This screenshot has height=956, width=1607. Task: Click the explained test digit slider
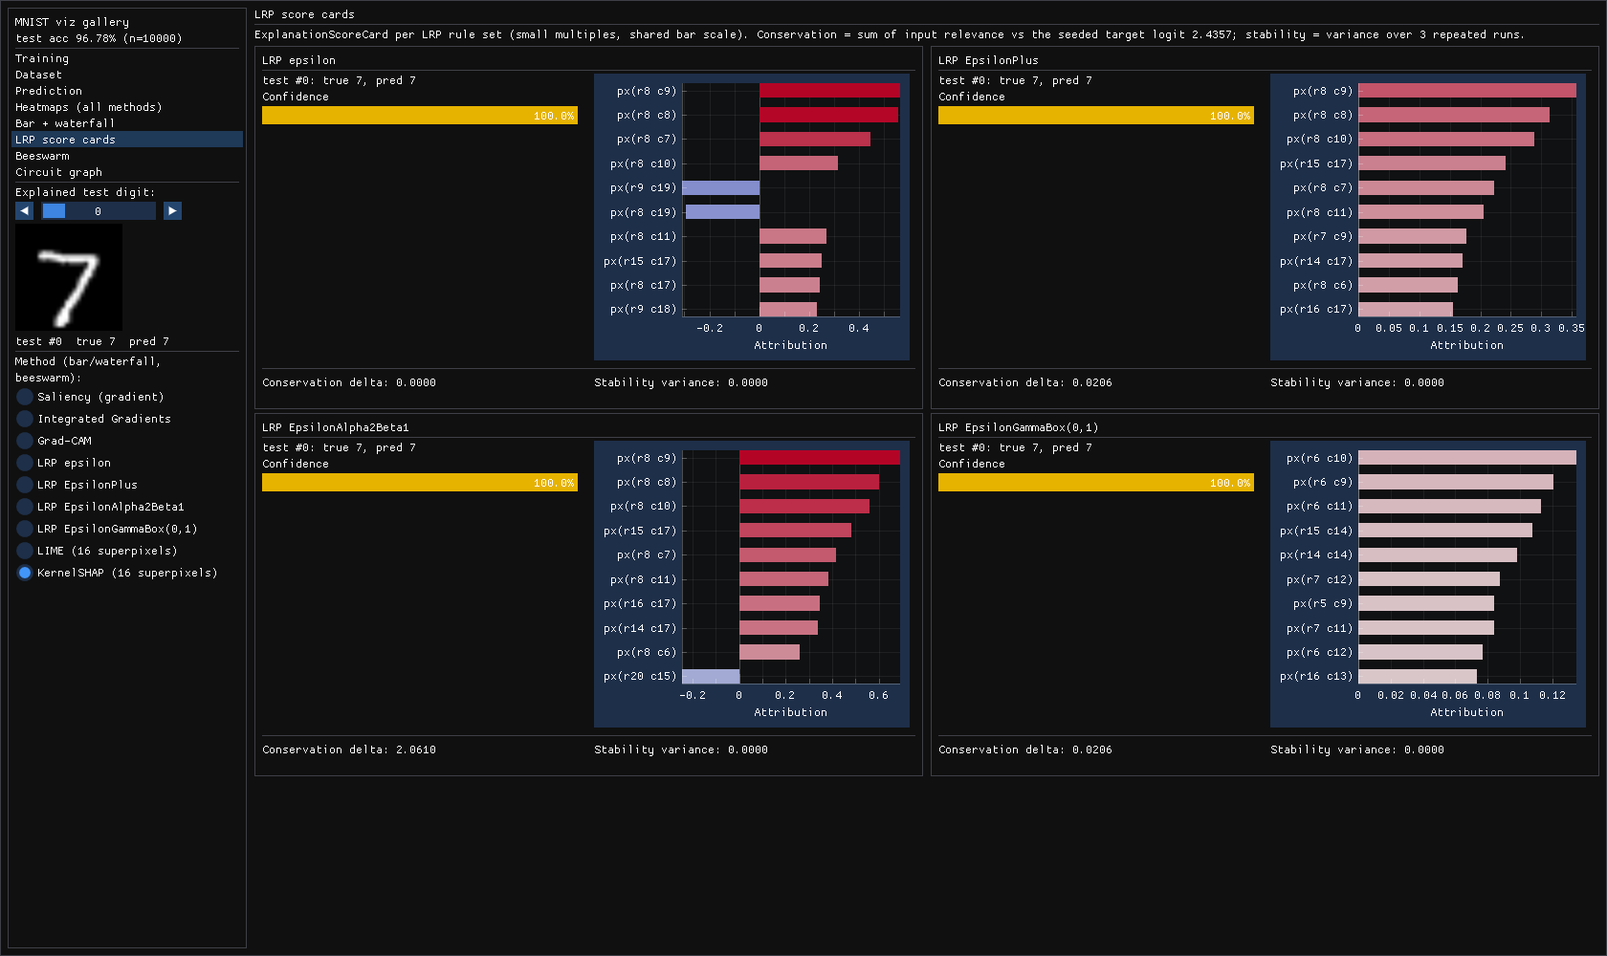pyautogui.click(x=99, y=211)
